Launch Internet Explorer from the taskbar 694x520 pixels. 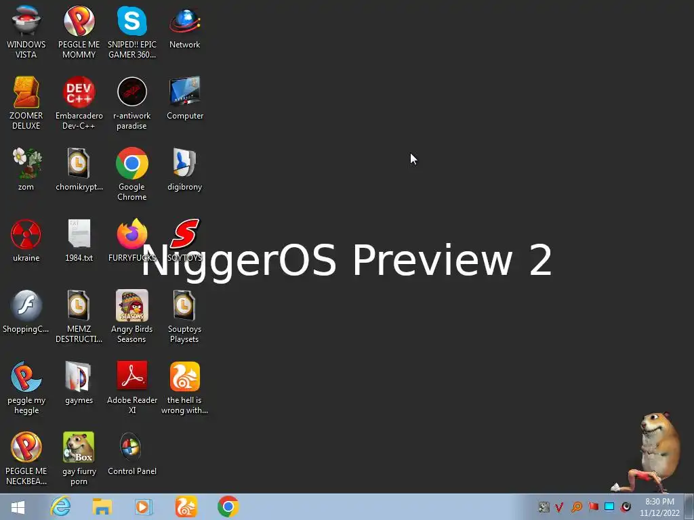click(x=60, y=506)
